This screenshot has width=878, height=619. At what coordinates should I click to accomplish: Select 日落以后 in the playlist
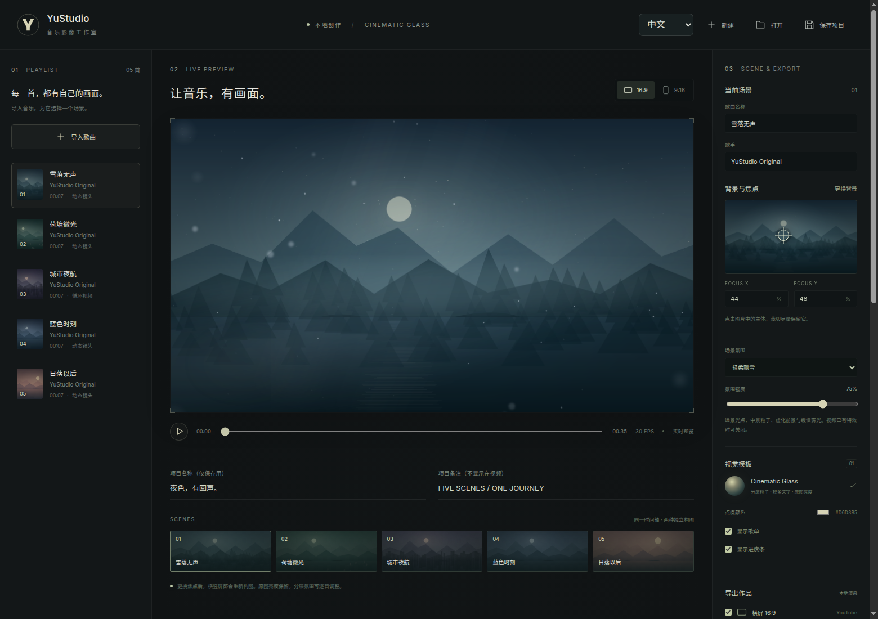(75, 384)
